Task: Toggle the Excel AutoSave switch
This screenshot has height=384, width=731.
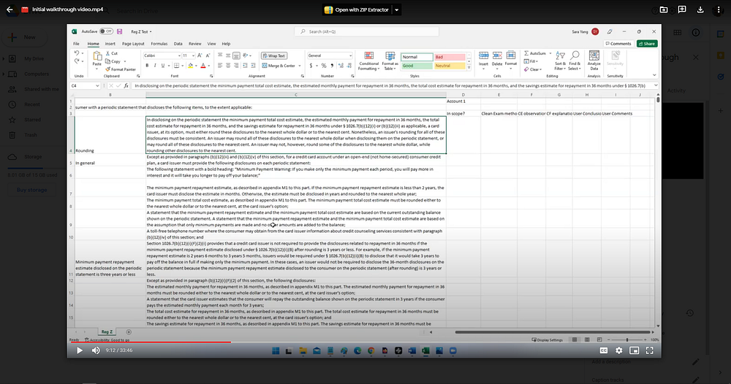Action: click(x=107, y=32)
